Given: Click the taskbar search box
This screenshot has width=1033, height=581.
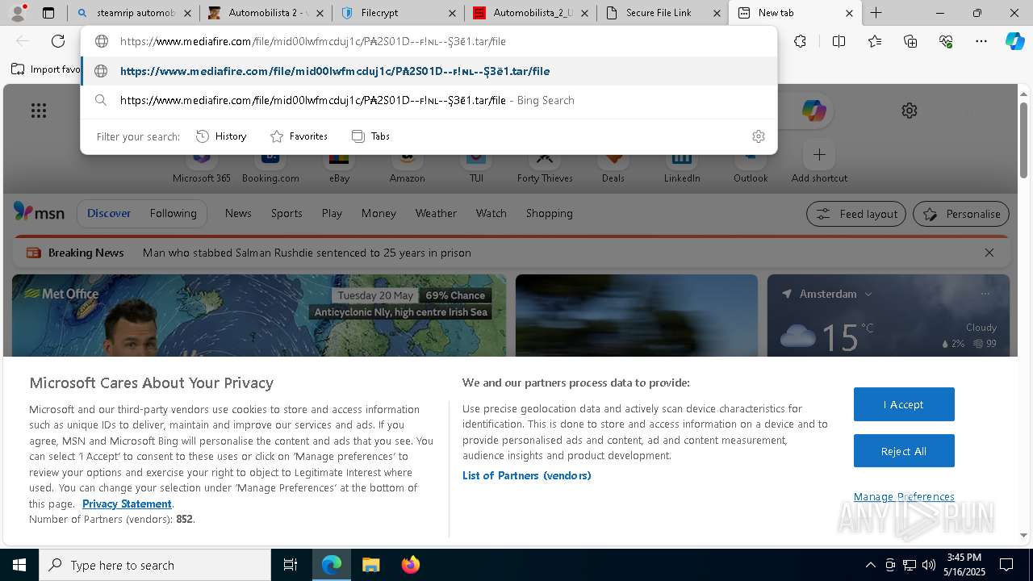Looking at the screenshot, I should click(155, 565).
